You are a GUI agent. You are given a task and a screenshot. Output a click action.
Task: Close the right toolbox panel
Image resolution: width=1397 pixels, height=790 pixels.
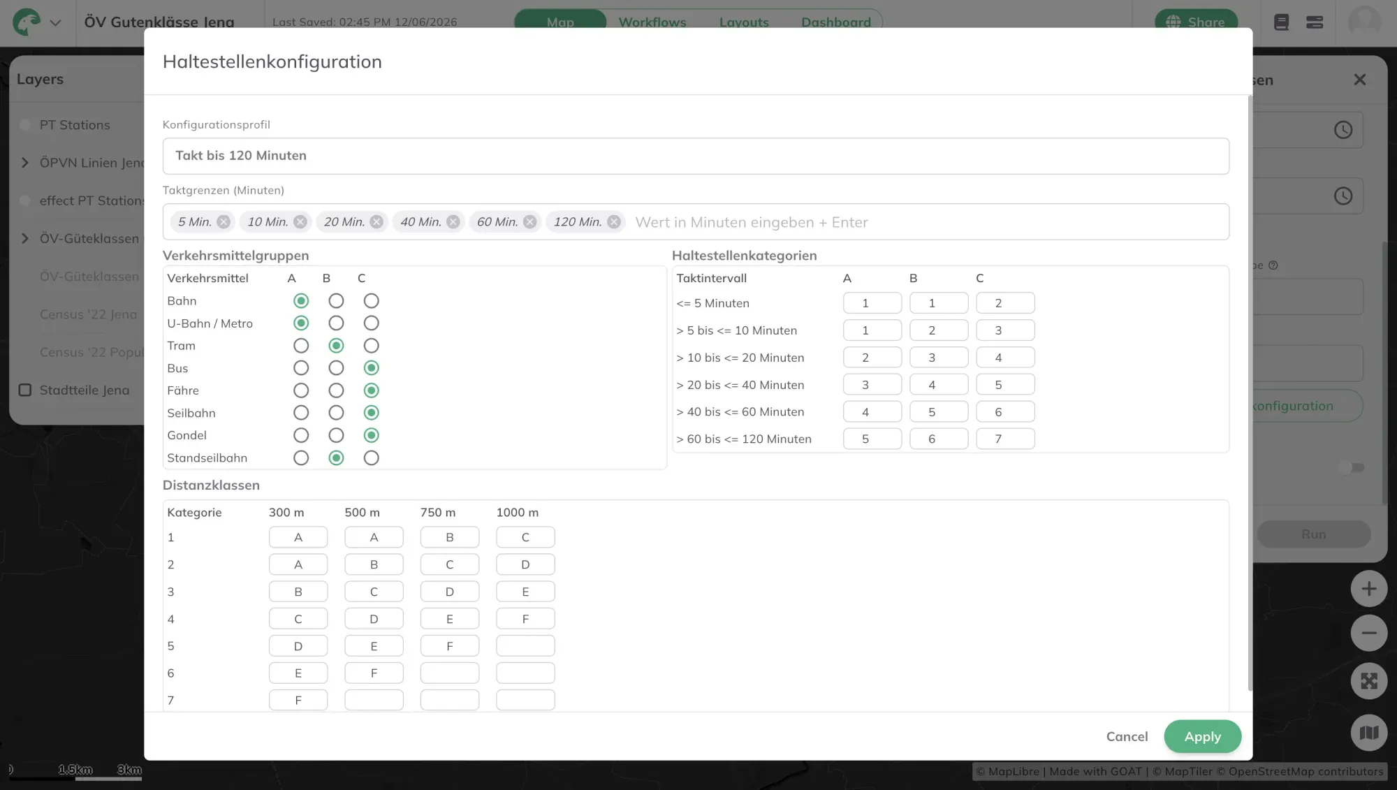[1359, 80]
